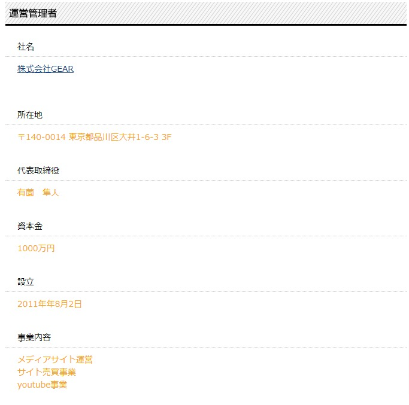Click the 運営管理者 section heading

tap(33, 13)
